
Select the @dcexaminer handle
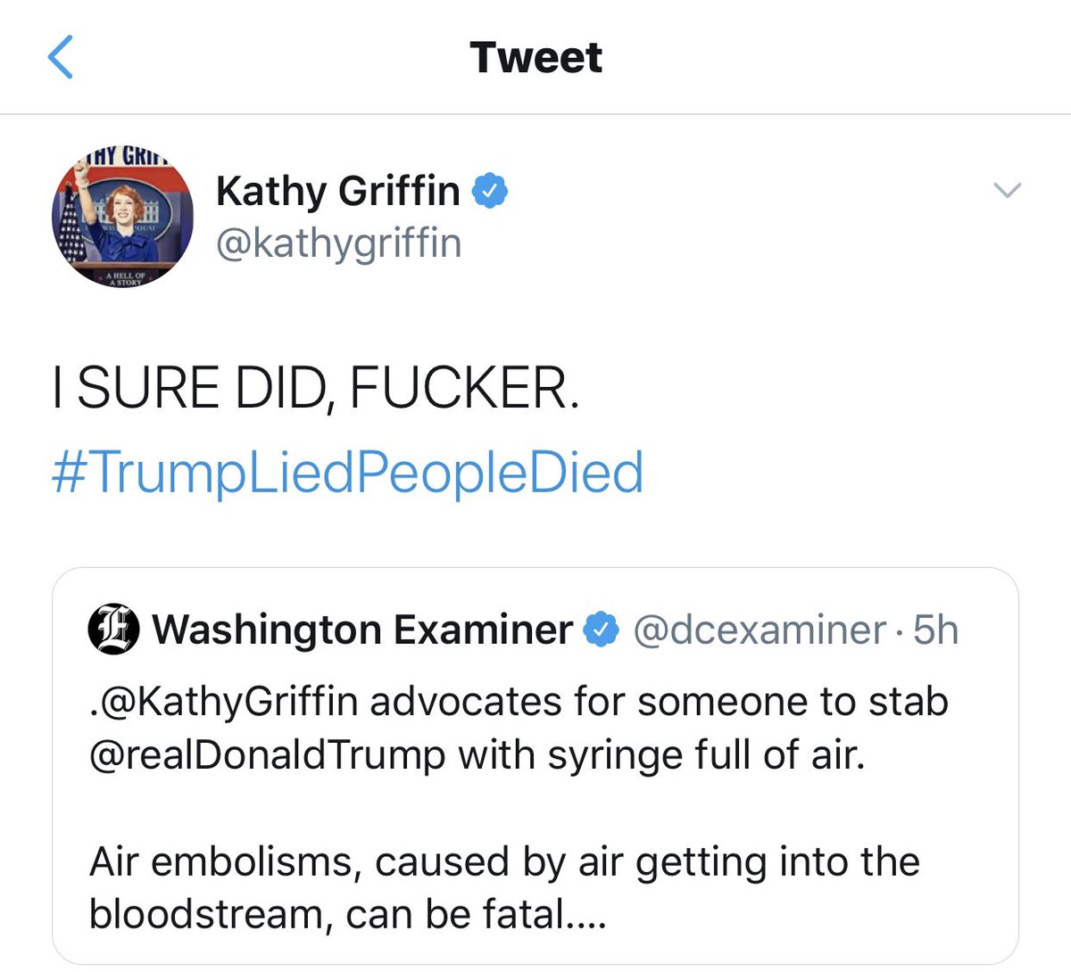coord(760,630)
